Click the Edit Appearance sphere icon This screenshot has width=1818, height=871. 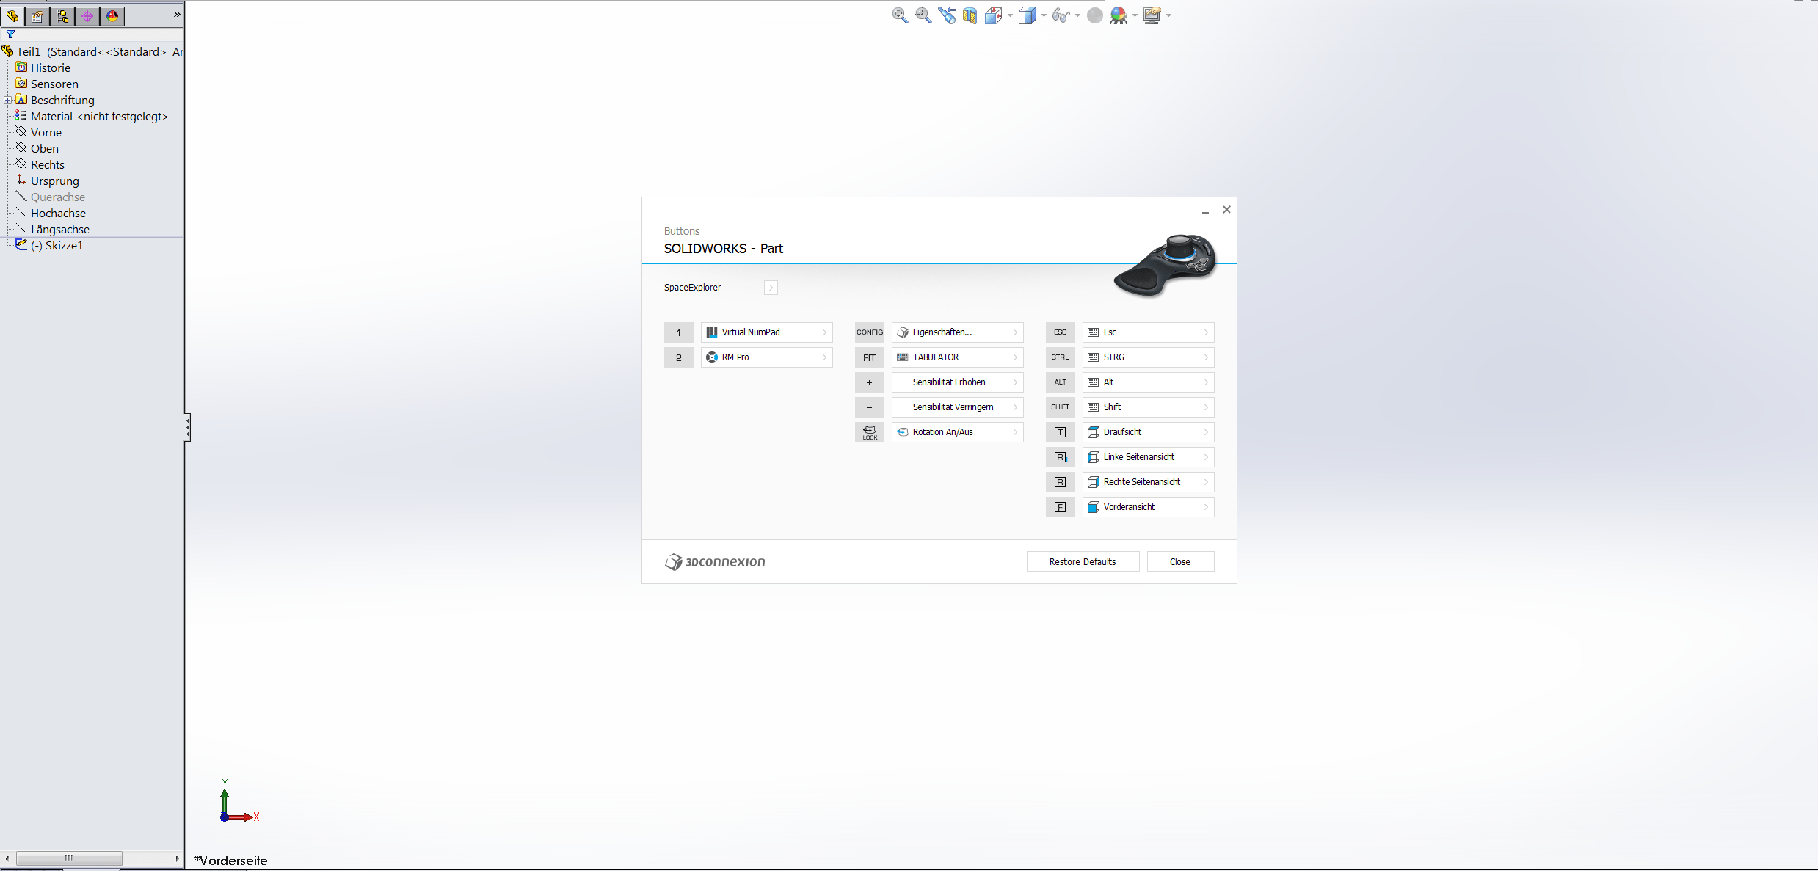tap(1094, 15)
